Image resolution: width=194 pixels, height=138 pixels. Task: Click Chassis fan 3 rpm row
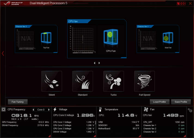click(x=164, y=132)
